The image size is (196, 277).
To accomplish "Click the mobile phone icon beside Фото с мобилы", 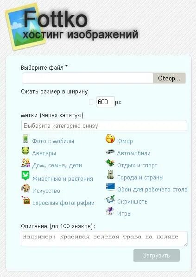I will (x=25, y=138).
